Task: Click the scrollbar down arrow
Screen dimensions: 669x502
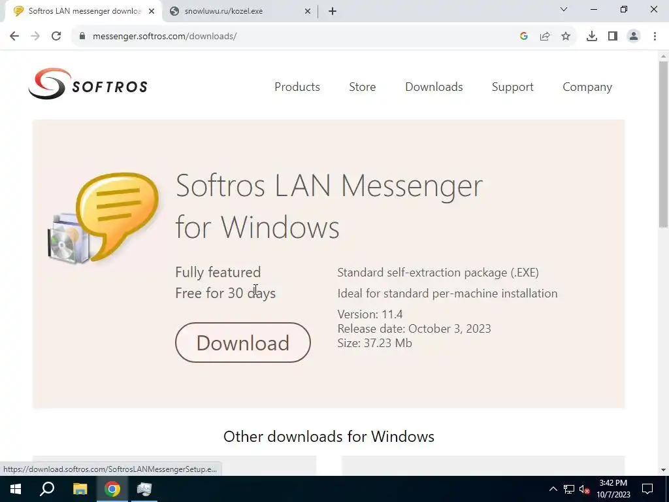Action: [663, 470]
